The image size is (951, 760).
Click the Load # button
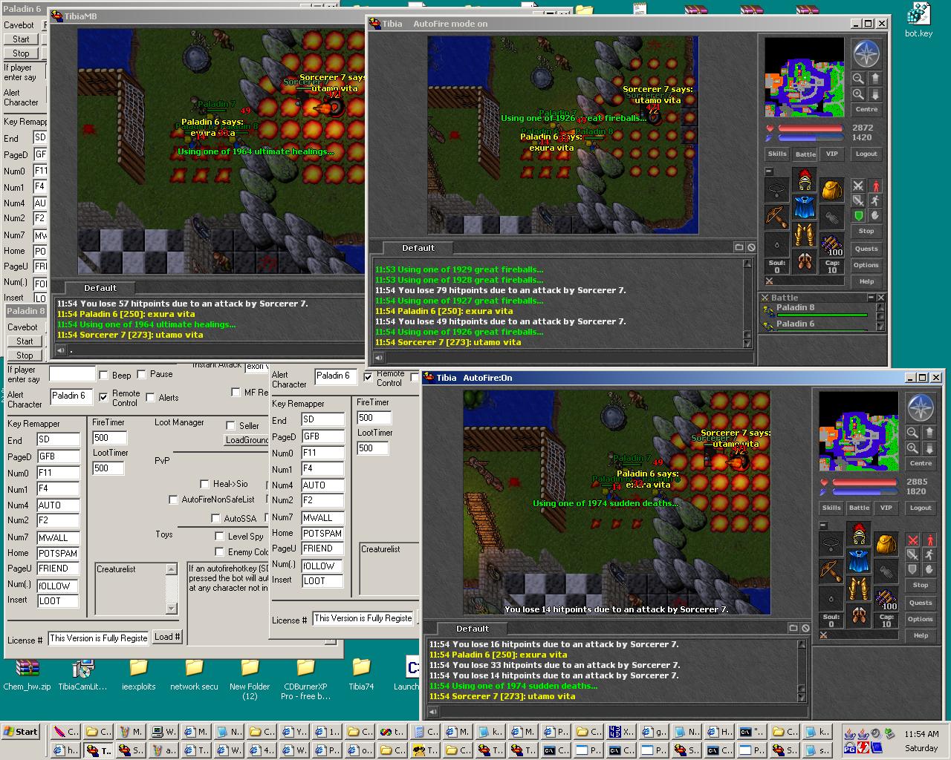pos(167,637)
